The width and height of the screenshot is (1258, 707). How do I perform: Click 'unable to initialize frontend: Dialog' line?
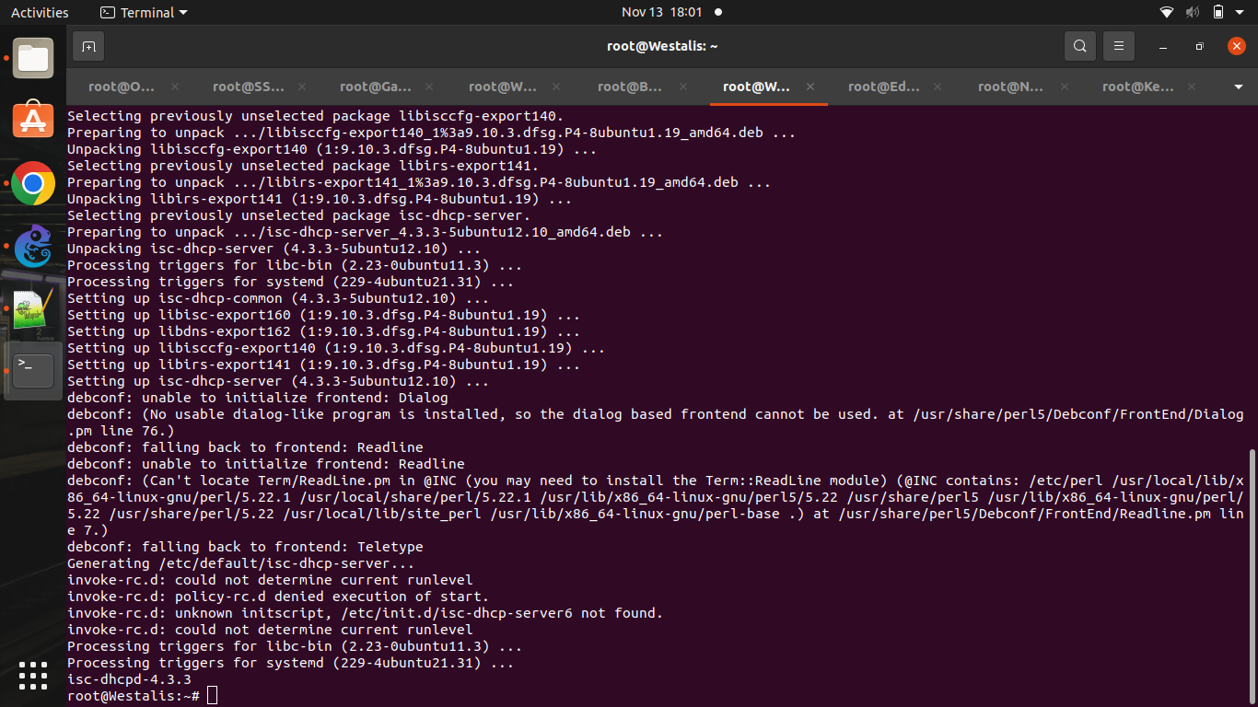[x=258, y=398]
